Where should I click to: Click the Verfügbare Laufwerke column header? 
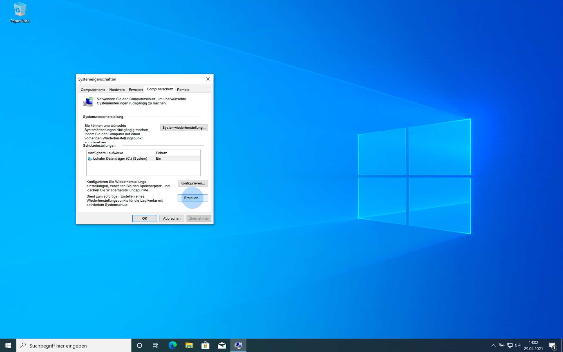point(121,153)
